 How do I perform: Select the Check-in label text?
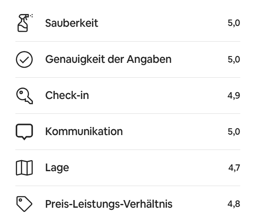pyautogui.click(x=67, y=96)
